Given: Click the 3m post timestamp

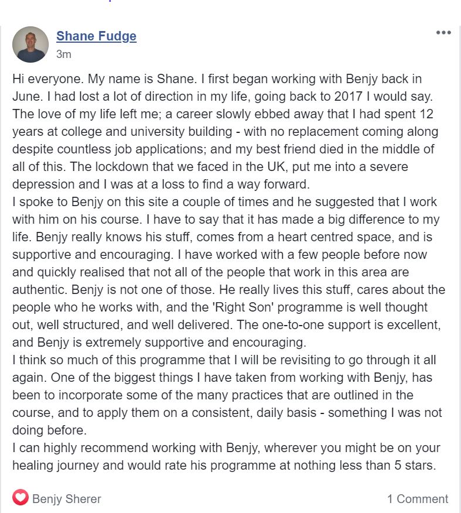Looking at the screenshot, I should 63,54.
